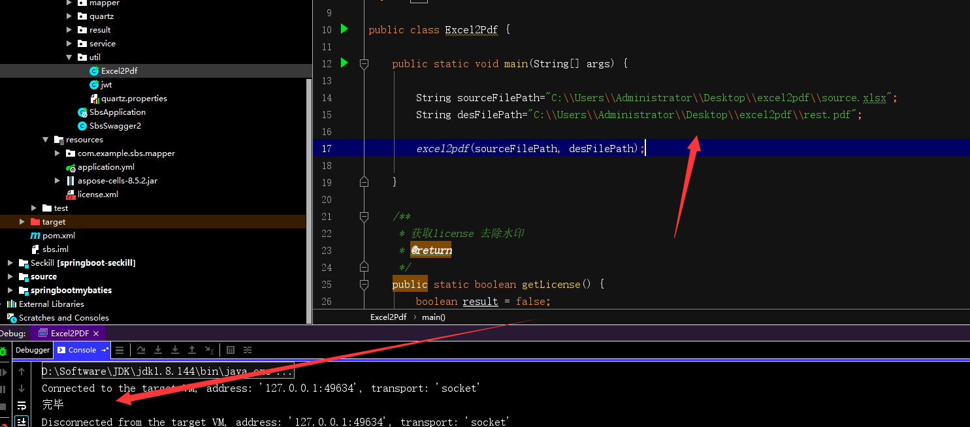Jump up the stack trace in console
The height and width of the screenshot is (427, 970).
(x=22, y=372)
